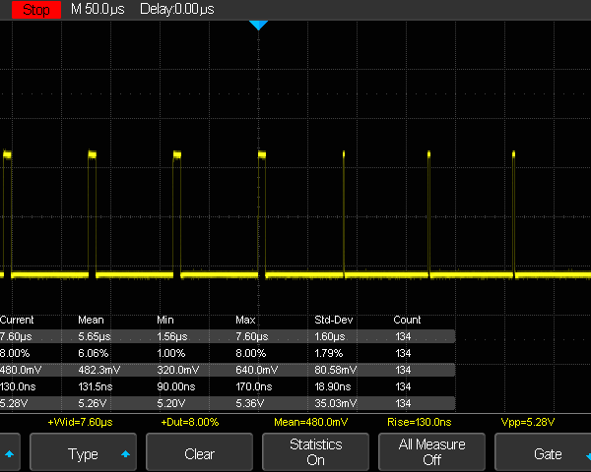Select the 640.00mV Max value cell
The width and height of the screenshot is (591, 472).
256,370
